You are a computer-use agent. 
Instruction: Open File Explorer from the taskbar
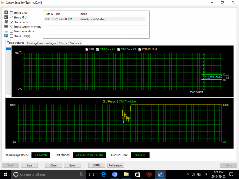[x=126, y=174]
